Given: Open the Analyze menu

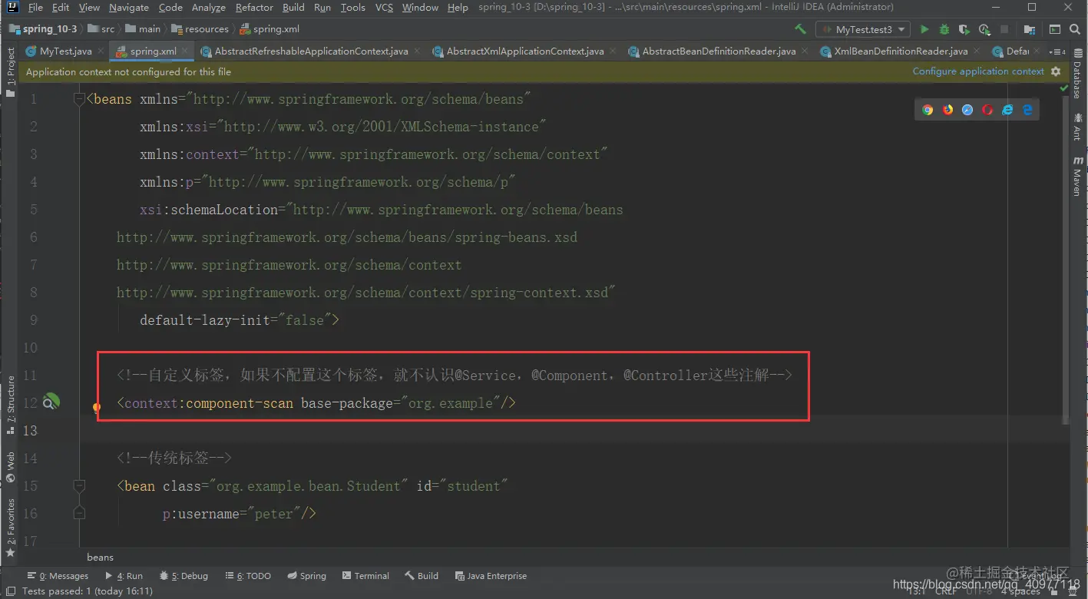Looking at the screenshot, I should [x=209, y=7].
